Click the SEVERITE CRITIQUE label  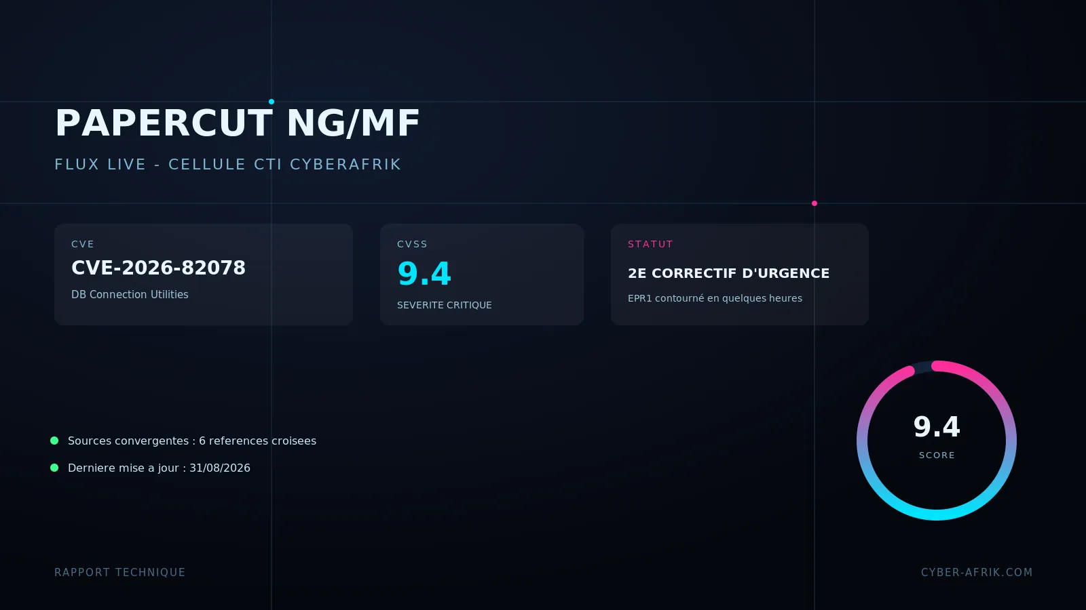(445, 305)
